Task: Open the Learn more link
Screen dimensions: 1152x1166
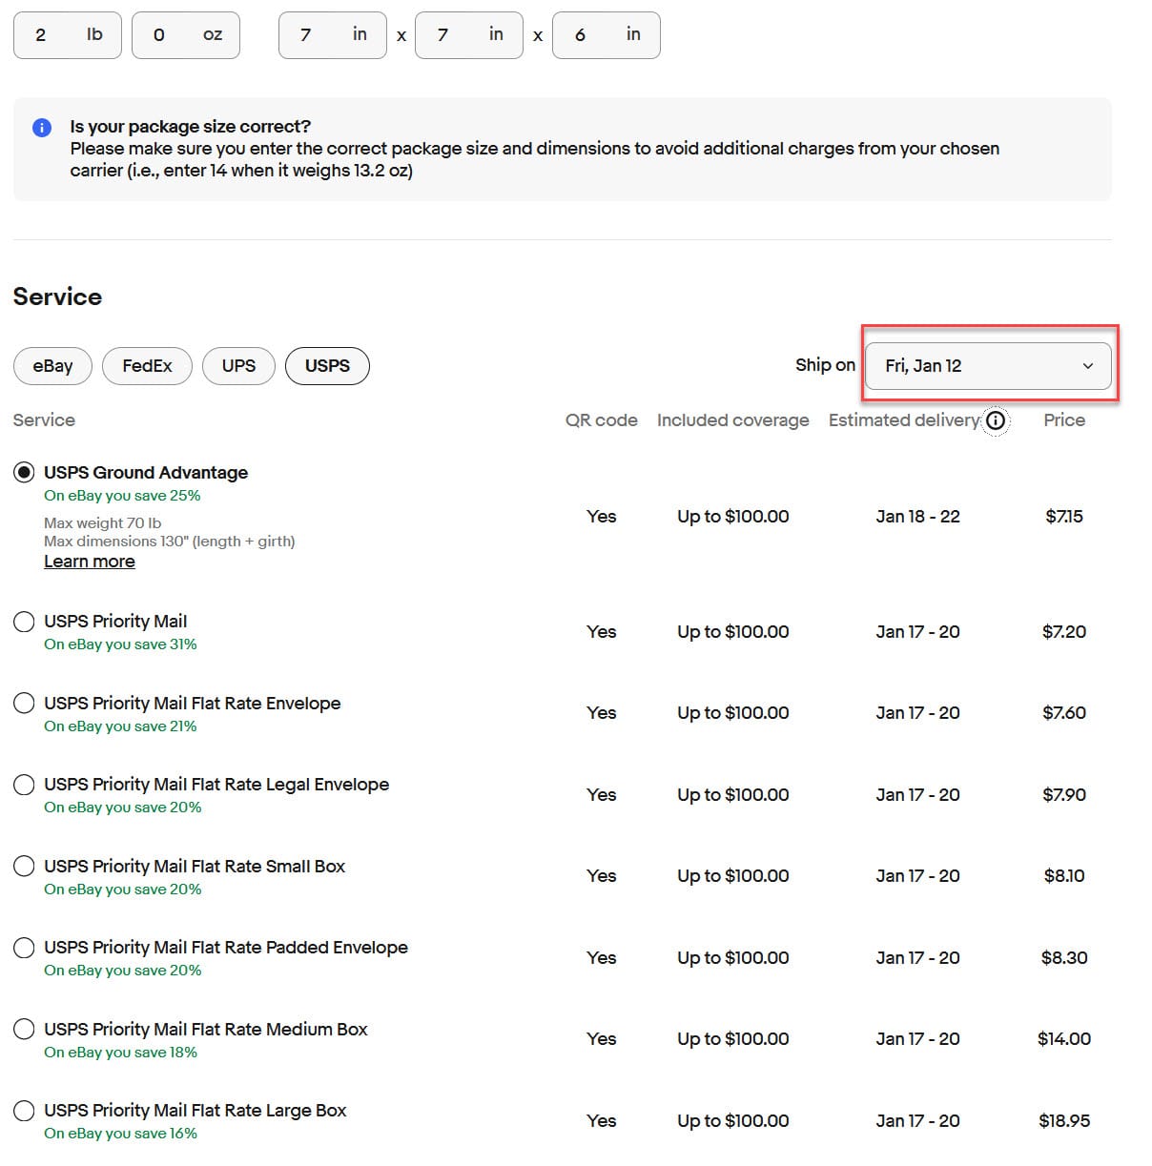Action: point(90,562)
